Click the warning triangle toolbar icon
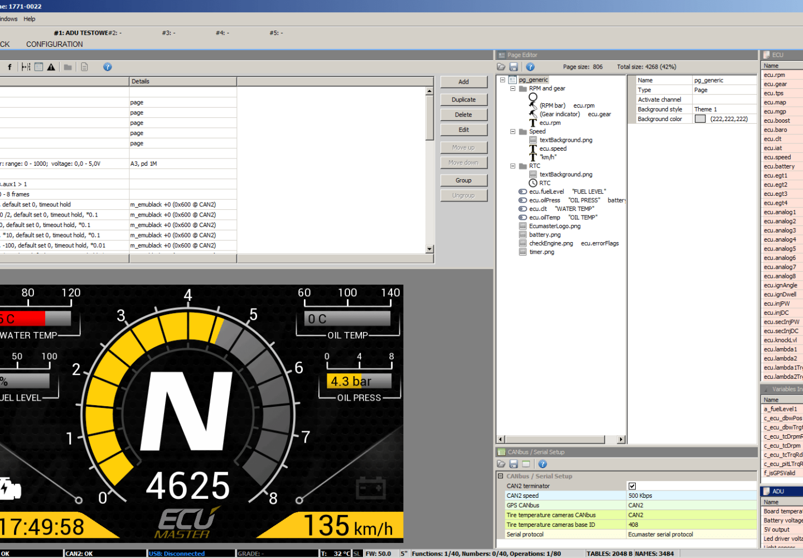Screen dimensions: 803x558 51,67
